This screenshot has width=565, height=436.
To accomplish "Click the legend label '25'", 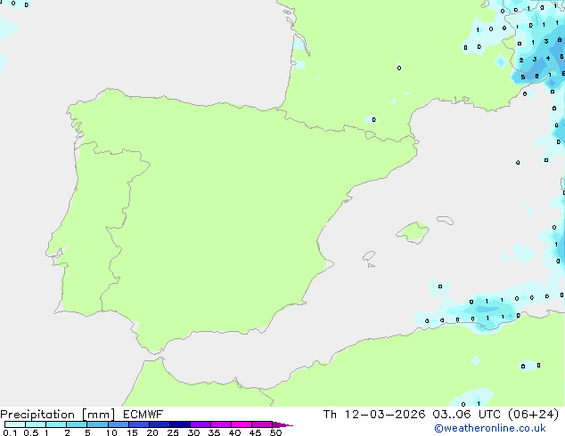I will [x=173, y=432].
